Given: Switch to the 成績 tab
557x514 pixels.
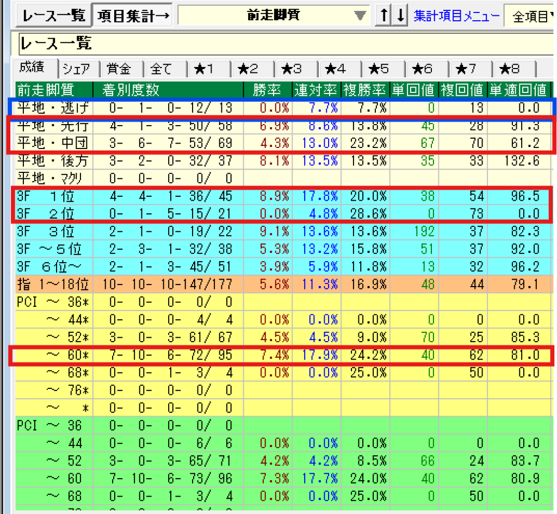Looking at the screenshot, I should [35, 67].
